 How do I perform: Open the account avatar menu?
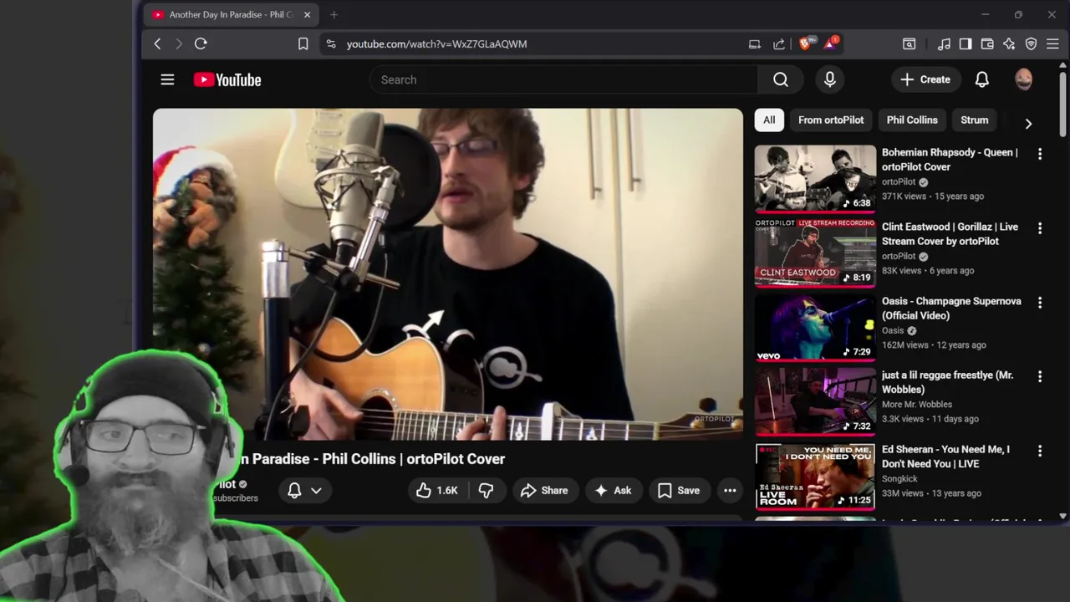[1024, 79]
